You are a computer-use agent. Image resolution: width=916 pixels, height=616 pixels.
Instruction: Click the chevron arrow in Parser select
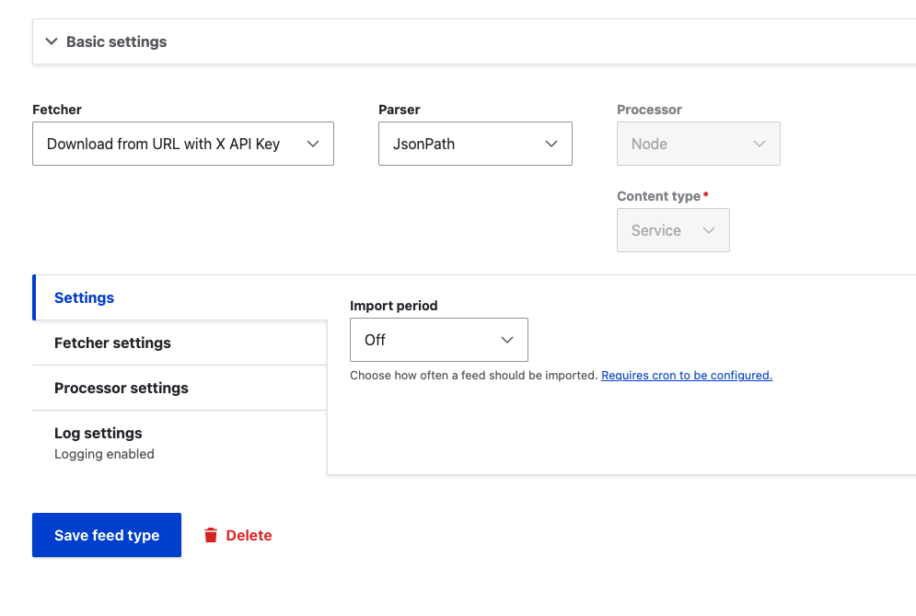point(551,144)
